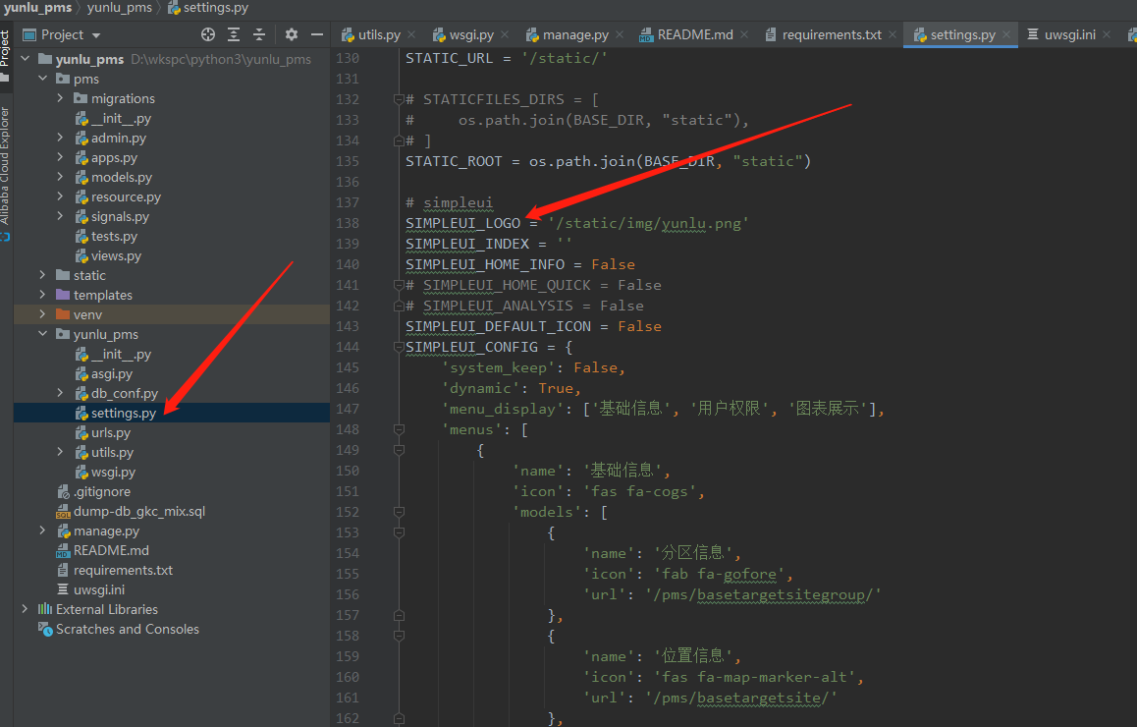Select dump-db_gkc_mix.sql file
1137x727 pixels.
[x=139, y=511]
